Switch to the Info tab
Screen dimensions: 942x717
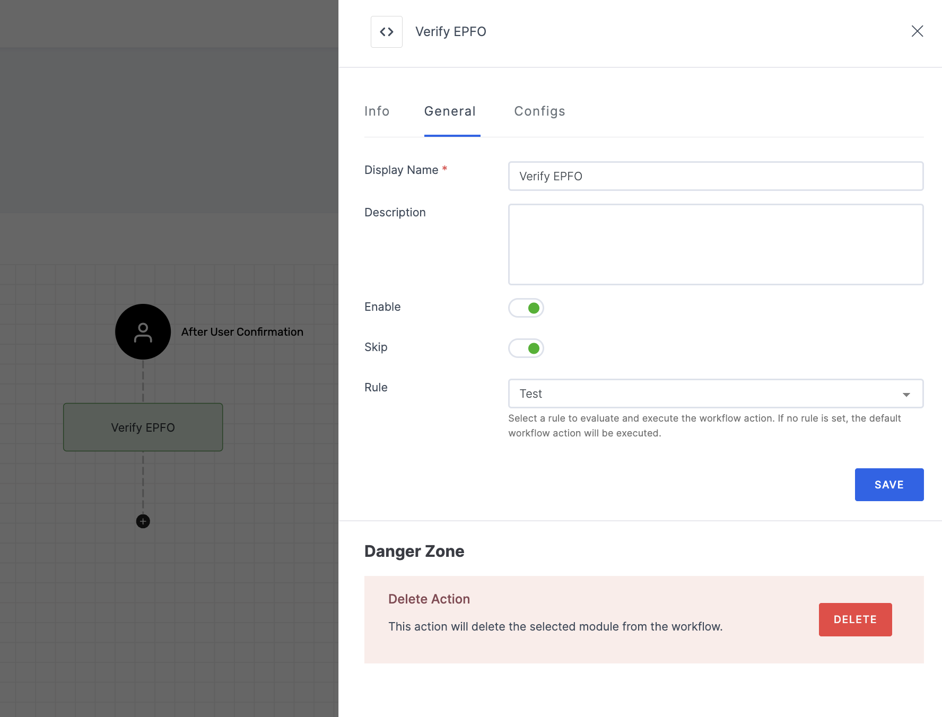(377, 111)
